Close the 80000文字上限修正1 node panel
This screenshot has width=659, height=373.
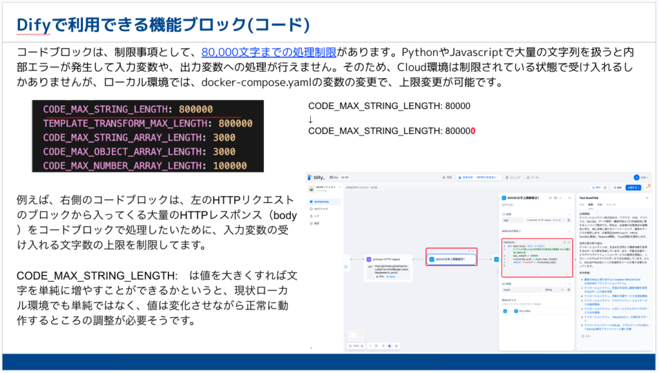[570, 198]
